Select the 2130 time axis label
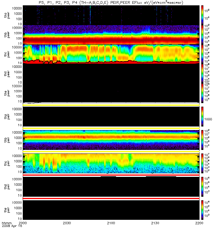Viewport: 222px width, 237px height. [x=155, y=223]
